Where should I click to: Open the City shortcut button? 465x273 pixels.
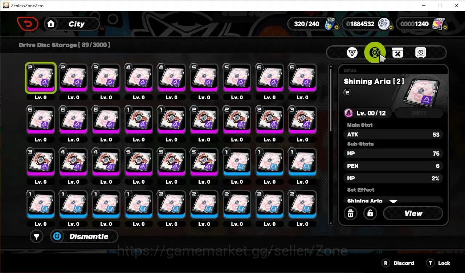(x=72, y=24)
